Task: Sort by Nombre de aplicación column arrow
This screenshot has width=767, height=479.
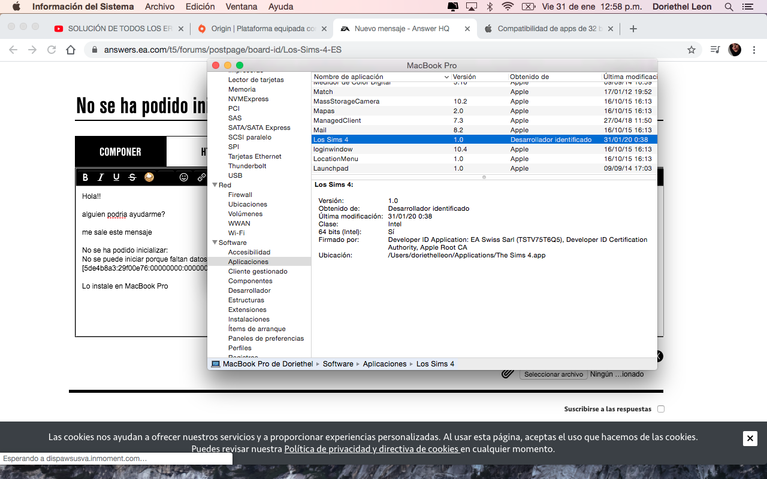Action: (446, 77)
